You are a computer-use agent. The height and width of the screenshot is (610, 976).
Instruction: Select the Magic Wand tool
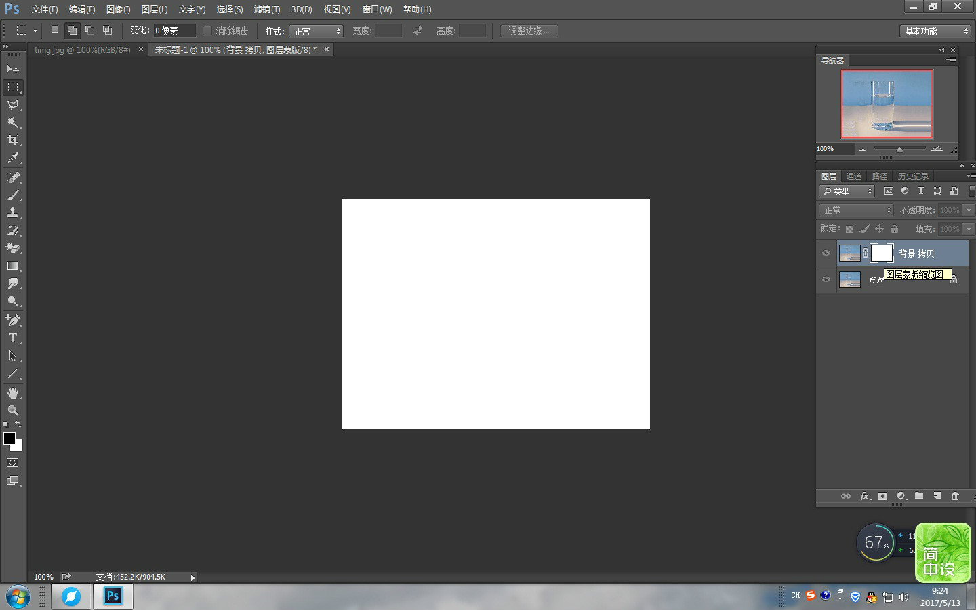[12, 123]
